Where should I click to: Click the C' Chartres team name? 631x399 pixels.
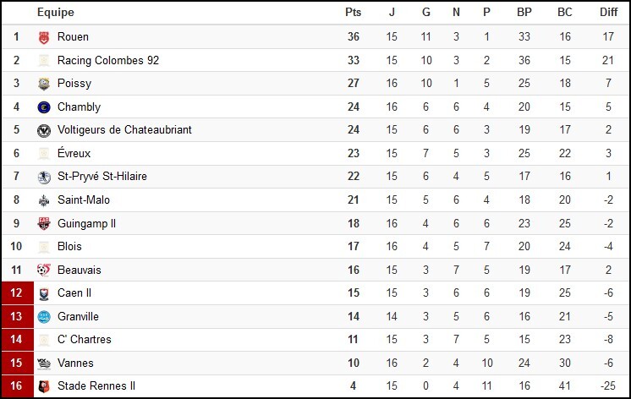(85, 340)
